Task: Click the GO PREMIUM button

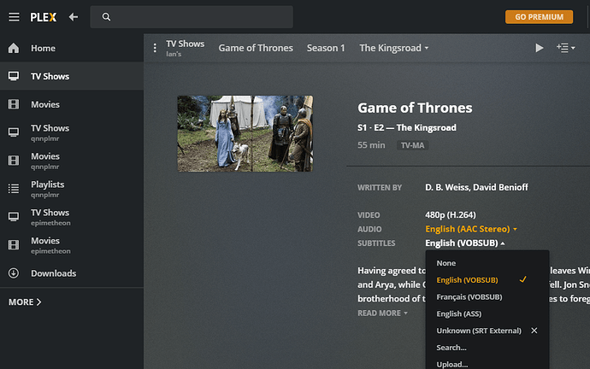Action: click(539, 17)
